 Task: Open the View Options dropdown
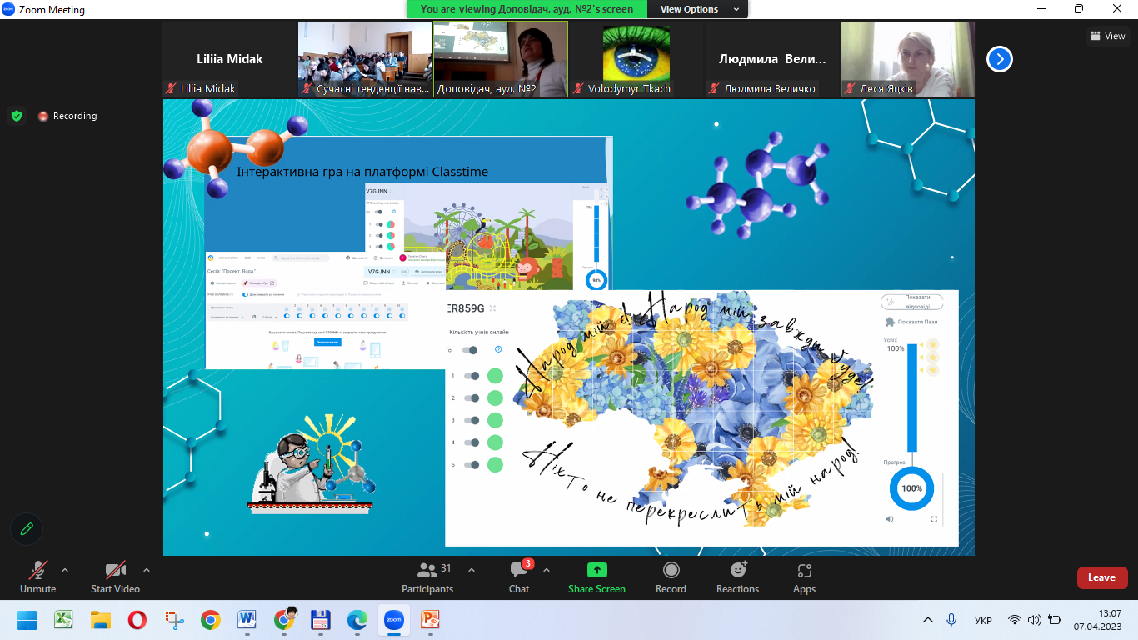coord(700,9)
